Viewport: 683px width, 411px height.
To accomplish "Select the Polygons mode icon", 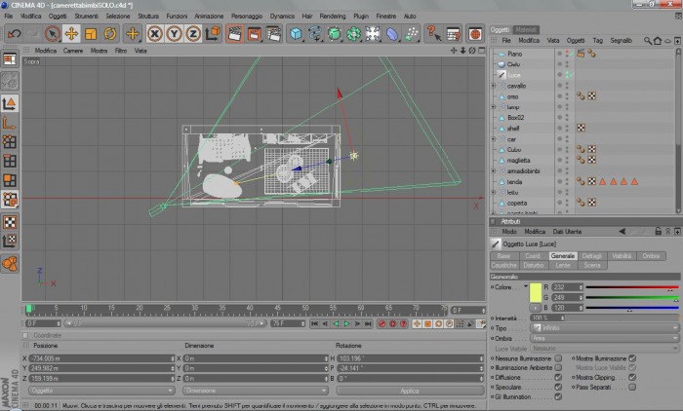I will 10,180.
